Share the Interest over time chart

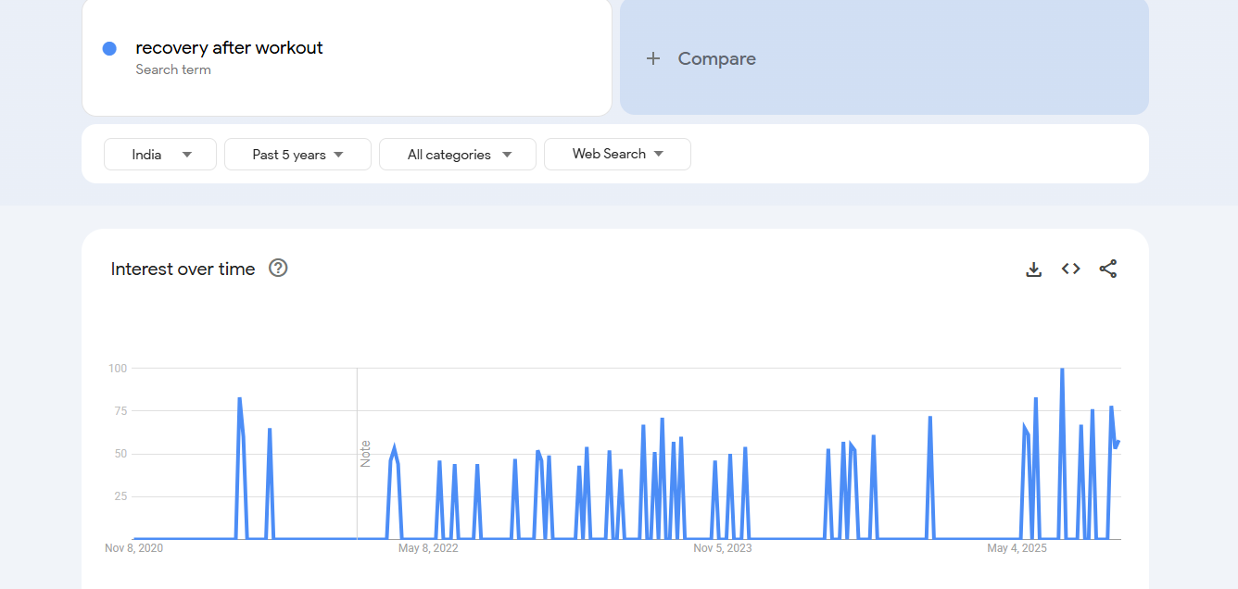(x=1107, y=269)
